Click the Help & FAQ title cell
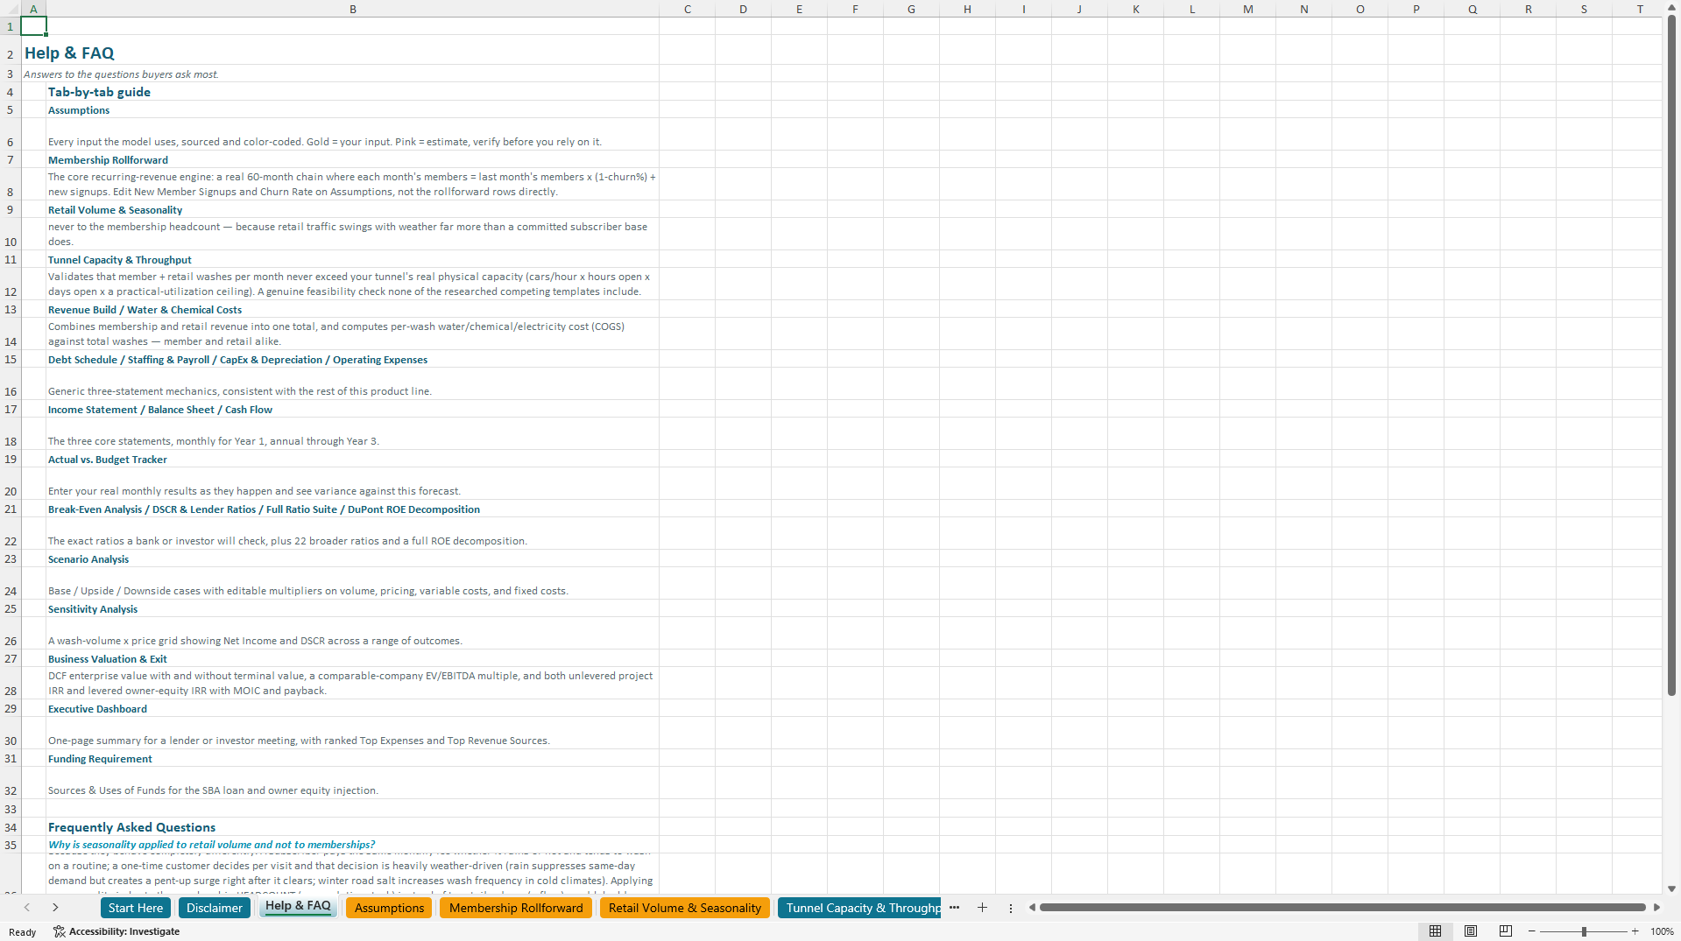Viewport: 1681px width, 941px height. point(69,53)
